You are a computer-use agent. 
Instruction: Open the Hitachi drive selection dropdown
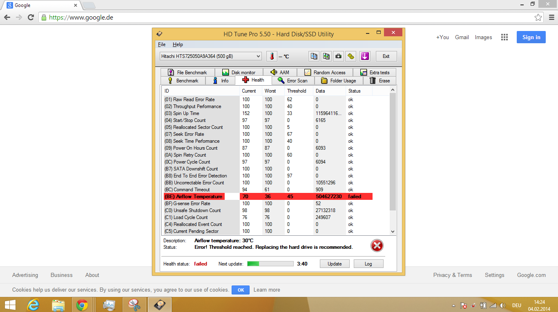[x=211, y=56]
